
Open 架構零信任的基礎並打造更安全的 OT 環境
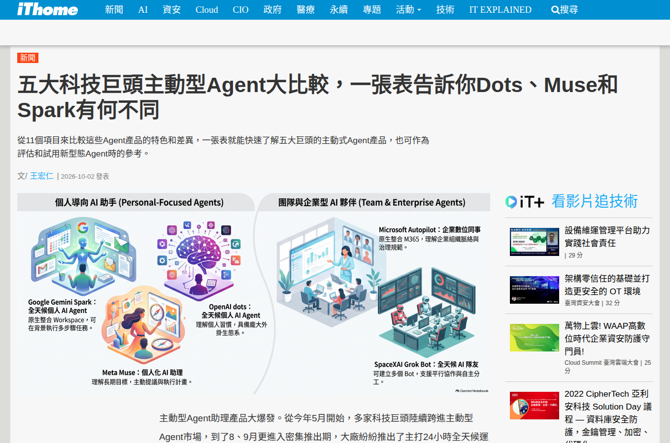[x=607, y=285]
